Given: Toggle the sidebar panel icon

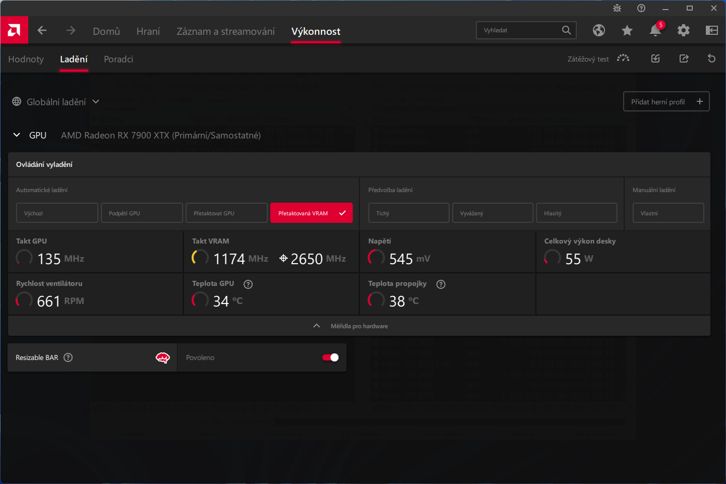Looking at the screenshot, I should 712,30.
